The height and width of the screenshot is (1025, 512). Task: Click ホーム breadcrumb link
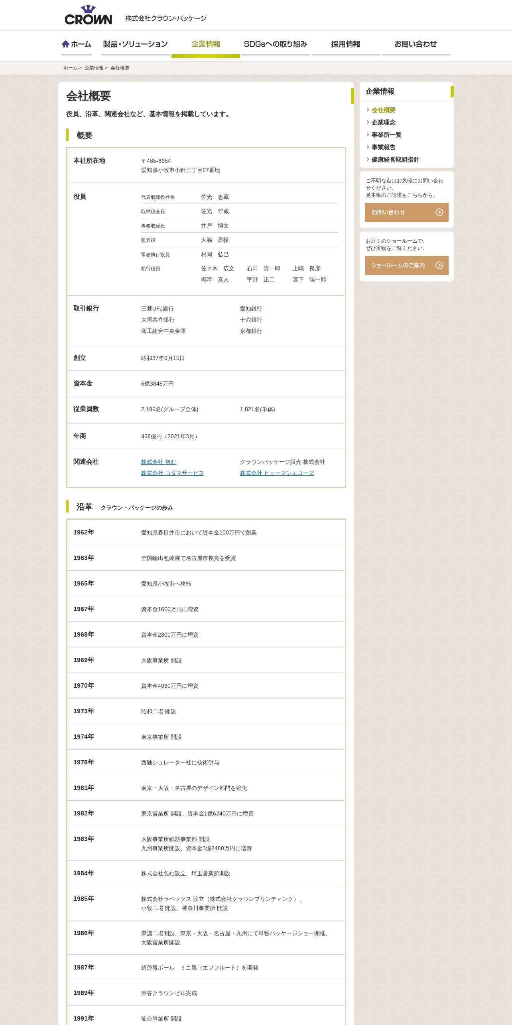[71, 68]
